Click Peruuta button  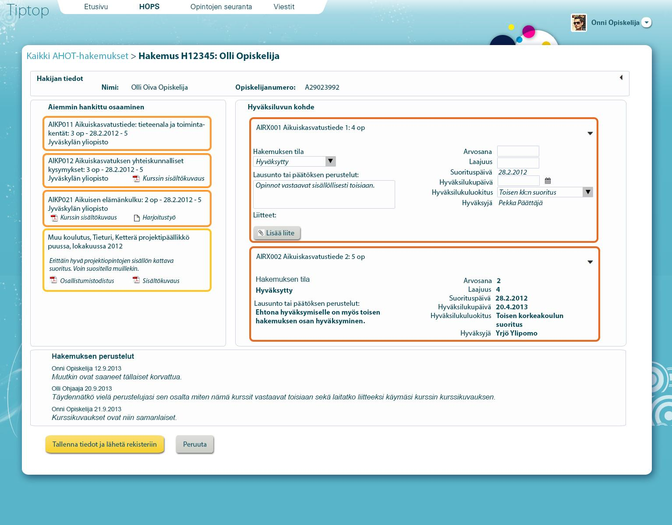(x=195, y=444)
